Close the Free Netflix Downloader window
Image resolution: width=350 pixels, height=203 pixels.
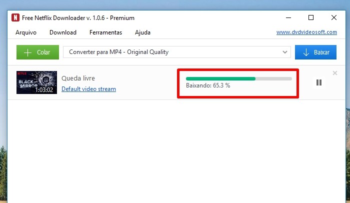334,17
